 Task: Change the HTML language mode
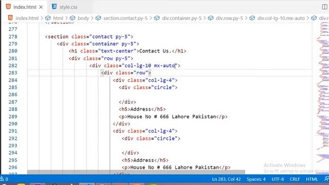point(312,179)
